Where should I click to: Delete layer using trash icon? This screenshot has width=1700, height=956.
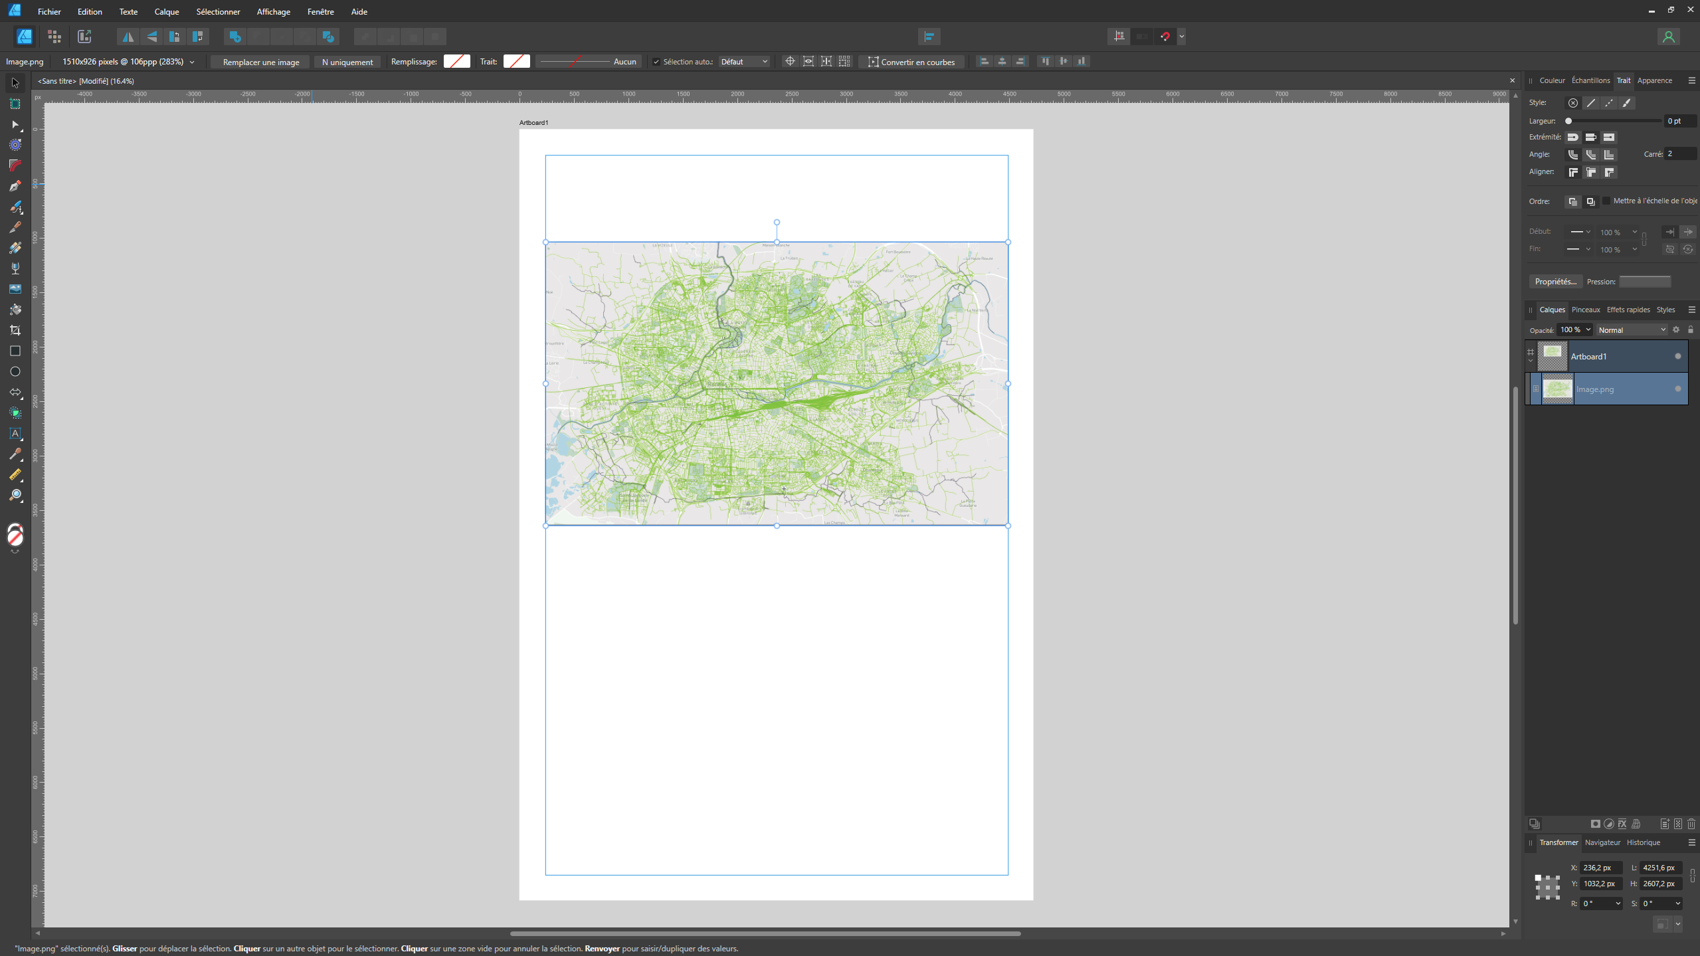pos(1691,824)
